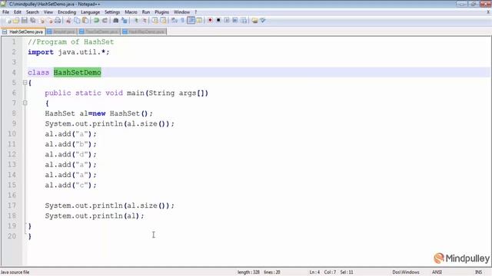
Task: Click the Close All toolbar icon
Action: click(50, 21)
